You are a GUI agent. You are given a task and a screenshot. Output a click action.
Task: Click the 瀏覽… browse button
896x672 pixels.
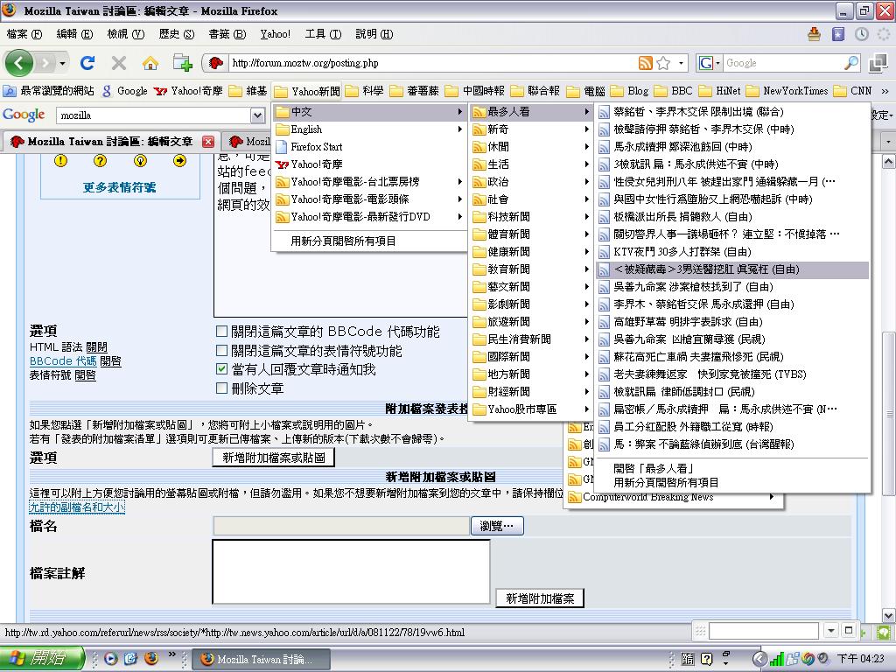pyautogui.click(x=497, y=526)
